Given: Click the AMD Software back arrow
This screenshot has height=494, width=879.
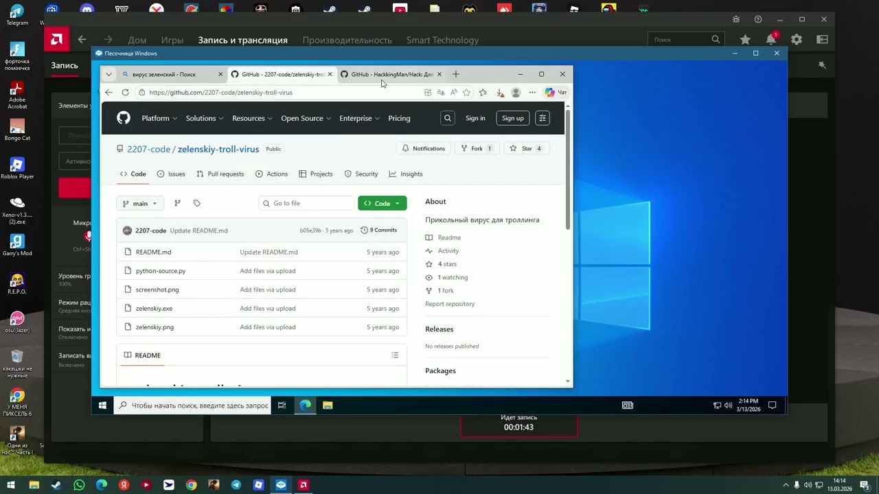Looking at the screenshot, I should click(82, 40).
